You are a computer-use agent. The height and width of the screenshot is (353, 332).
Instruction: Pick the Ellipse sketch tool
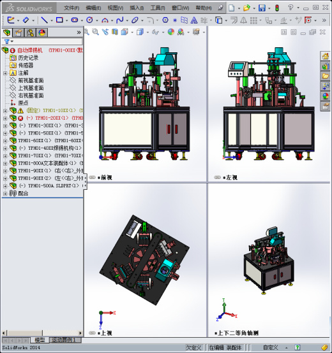pos(135,20)
